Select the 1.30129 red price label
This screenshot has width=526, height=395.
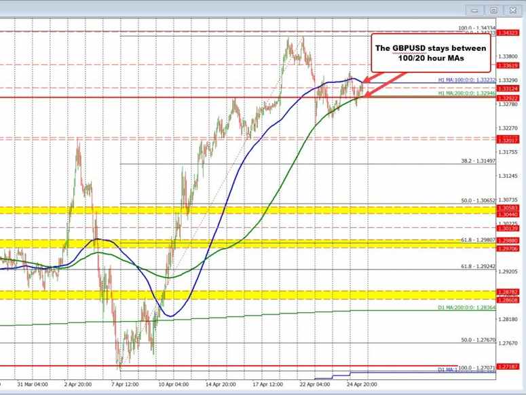click(508, 228)
